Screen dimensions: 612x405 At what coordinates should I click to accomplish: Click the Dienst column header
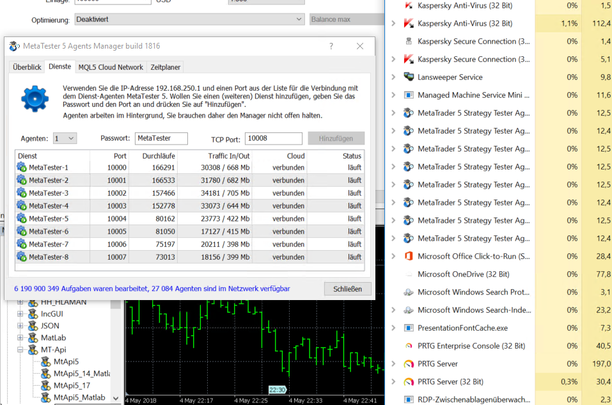(x=52, y=156)
